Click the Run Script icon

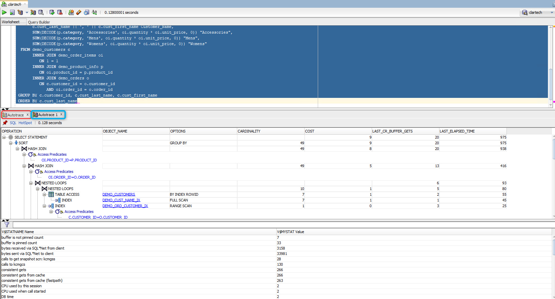(x=12, y=12)
